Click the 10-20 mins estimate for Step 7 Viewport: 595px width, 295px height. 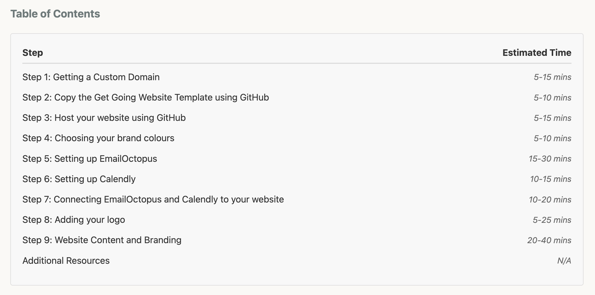point(550,200)
